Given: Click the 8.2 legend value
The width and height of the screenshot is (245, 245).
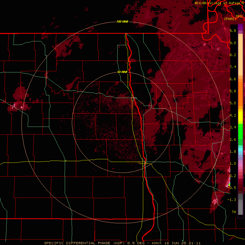Looking at the screenshot, I should tap(233, 55).
